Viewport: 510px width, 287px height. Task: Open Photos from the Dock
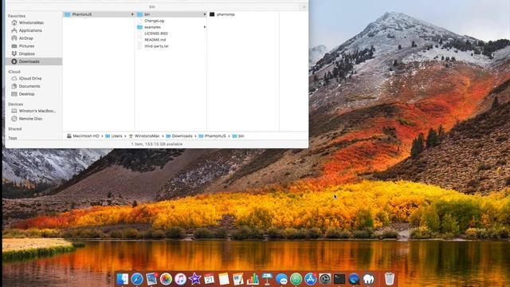[166, 279]
